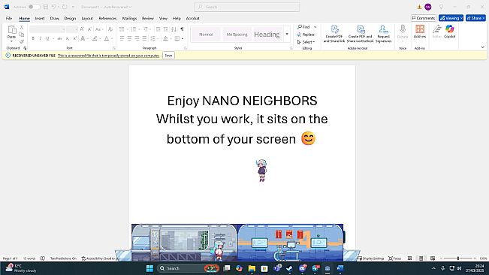Open File Explorer from the taskbar
Viewport: 489px width, 275px height.
click(x=252, y=268)
